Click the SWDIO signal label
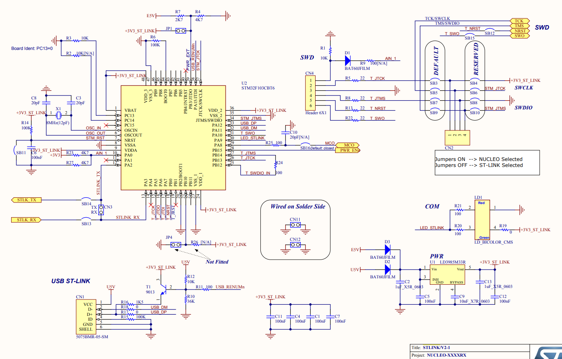The height and width of the screenshot is (359, 562). click(x=523, y=108)
